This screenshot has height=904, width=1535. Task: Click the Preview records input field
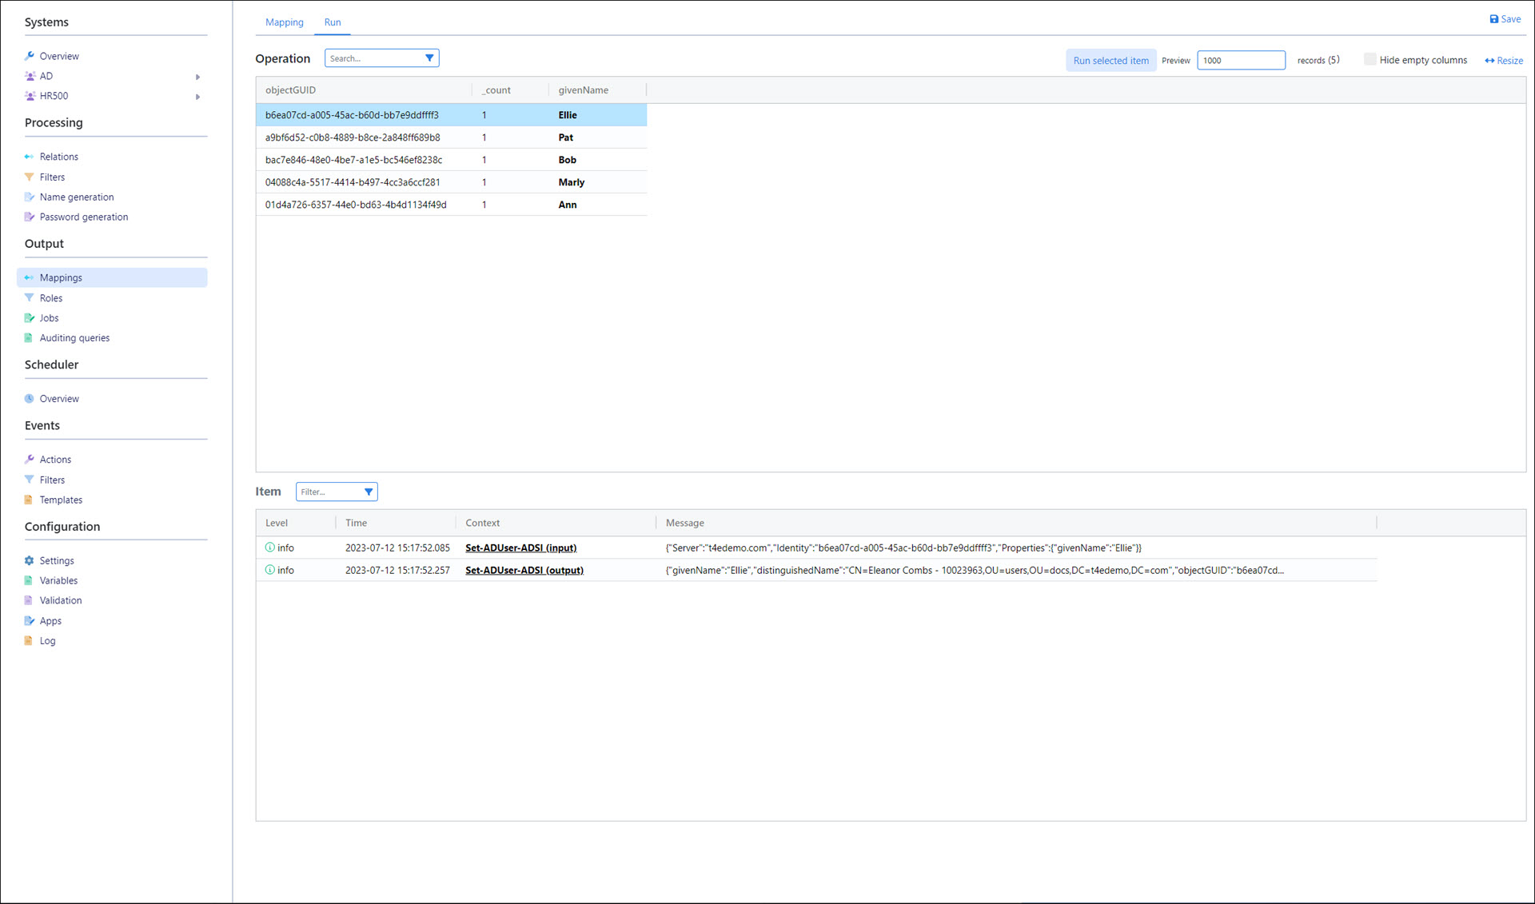pyautogui.click(x=1240, y=60)
